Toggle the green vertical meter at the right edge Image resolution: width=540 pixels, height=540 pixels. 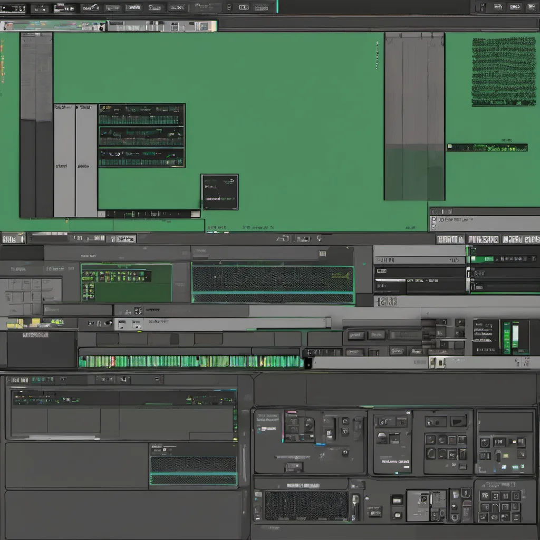pyautogui.click(x=507, y=337)
